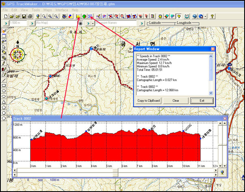Click the globe icon in Track 0002 window
The image size is (245, 192).
coord(222,172)
